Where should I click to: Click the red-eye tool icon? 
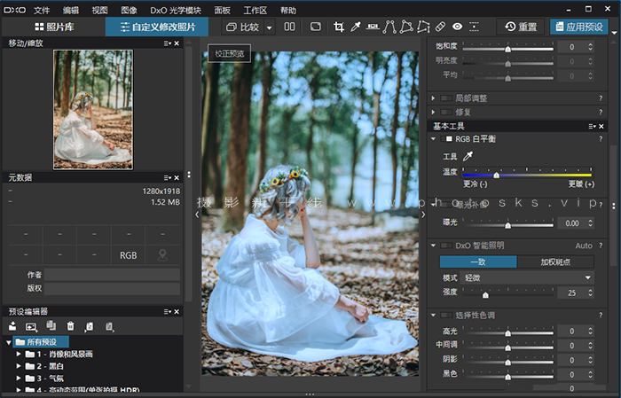coord(458,27)
